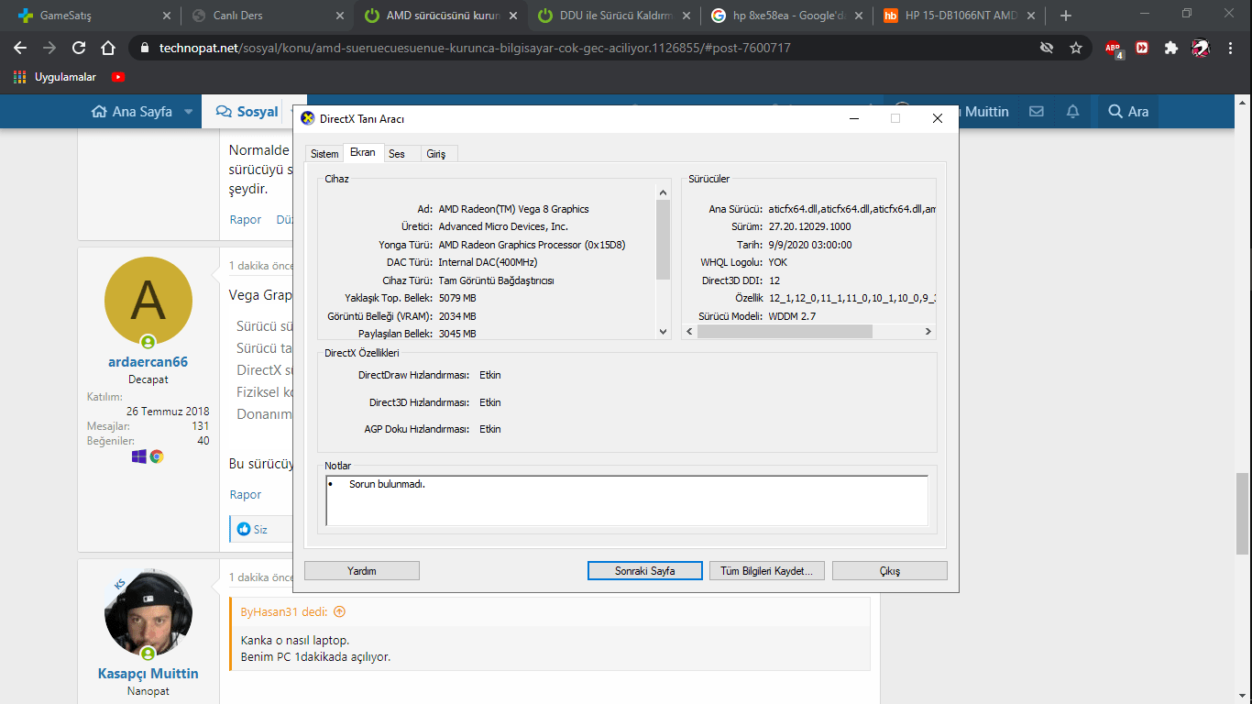This screenshot has width=1252, height=704.
Task: Go back using the browser back arrow
Action: point(20,48)
